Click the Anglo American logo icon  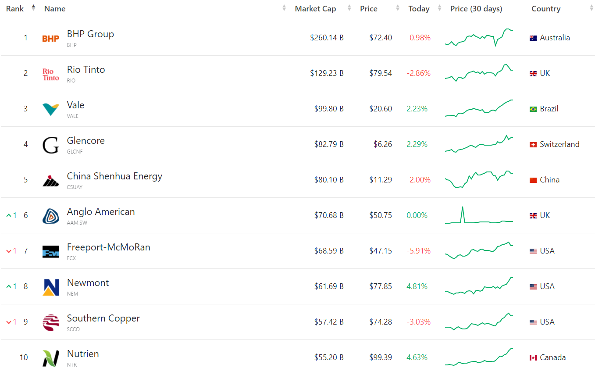click(x=51, y=216)
